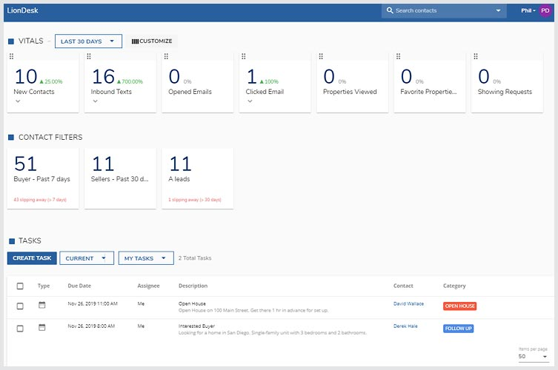
Task: Click drag handle on Clicked Email card
Action: tap(243, 56)
